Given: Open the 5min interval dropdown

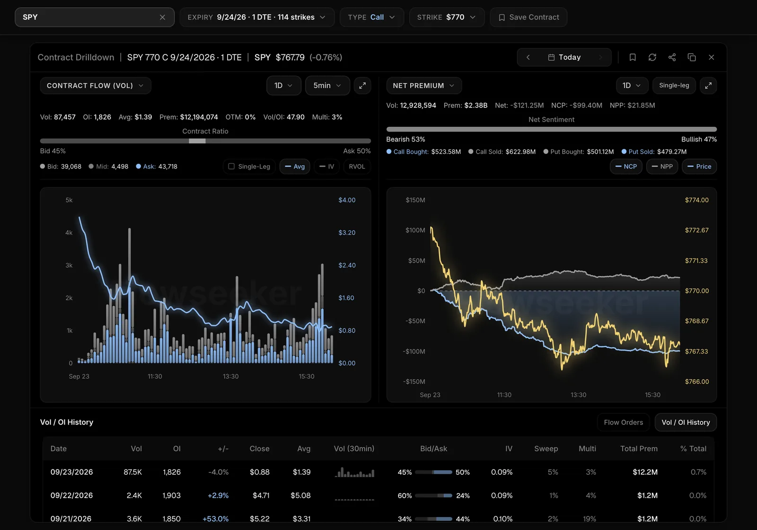Looking at the screenshot, I should pyautogui.click(x=327, y=86).
